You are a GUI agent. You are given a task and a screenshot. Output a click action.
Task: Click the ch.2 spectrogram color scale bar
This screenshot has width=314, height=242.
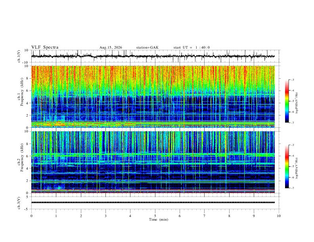tap(287, 166)
